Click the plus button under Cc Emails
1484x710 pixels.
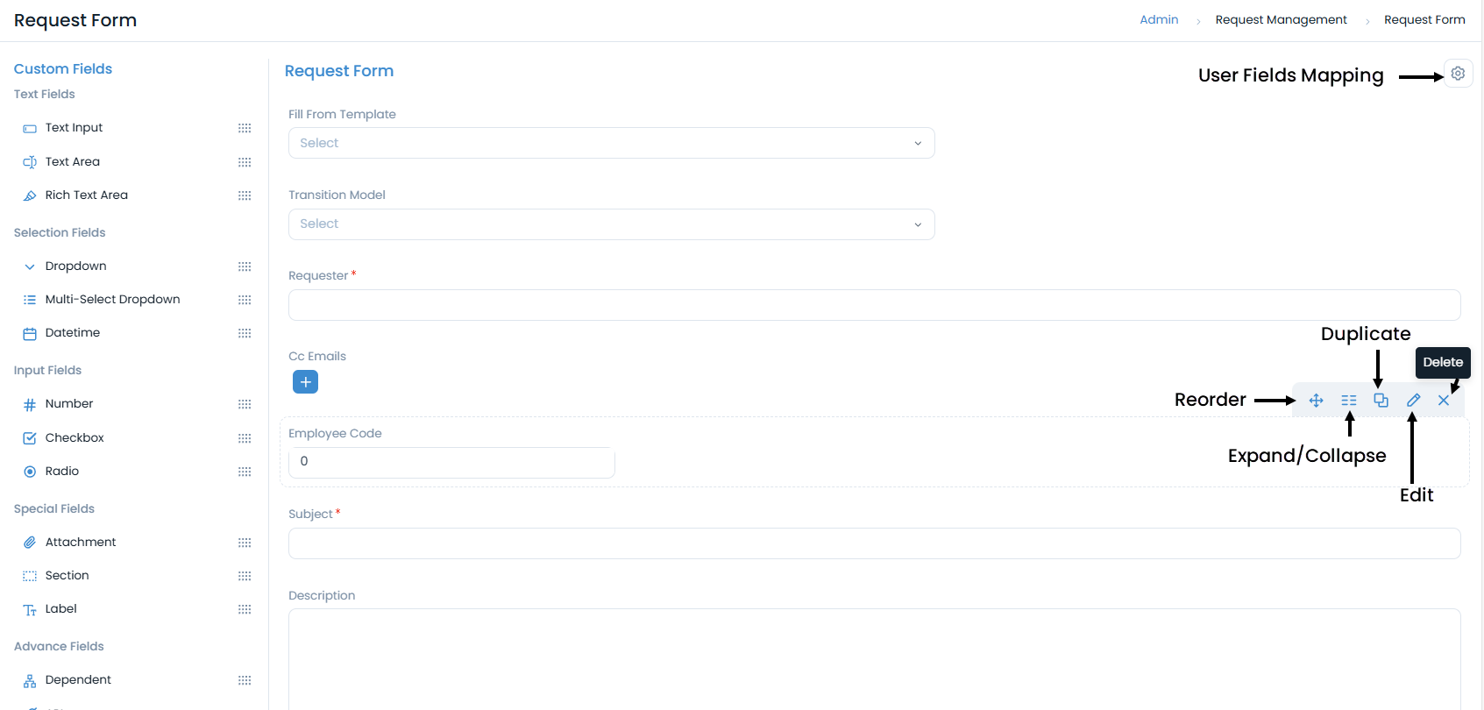305,382
